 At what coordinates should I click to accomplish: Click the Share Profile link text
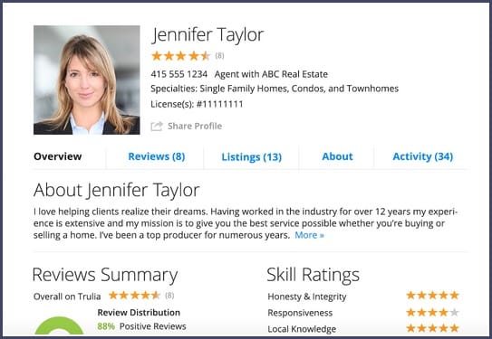pyautogui.click(x=195, y=127)
